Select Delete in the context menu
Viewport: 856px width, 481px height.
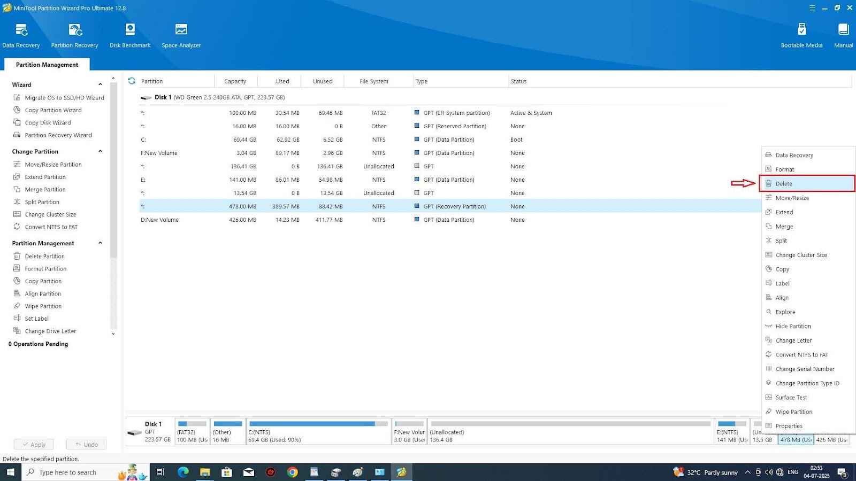point(807,183)
